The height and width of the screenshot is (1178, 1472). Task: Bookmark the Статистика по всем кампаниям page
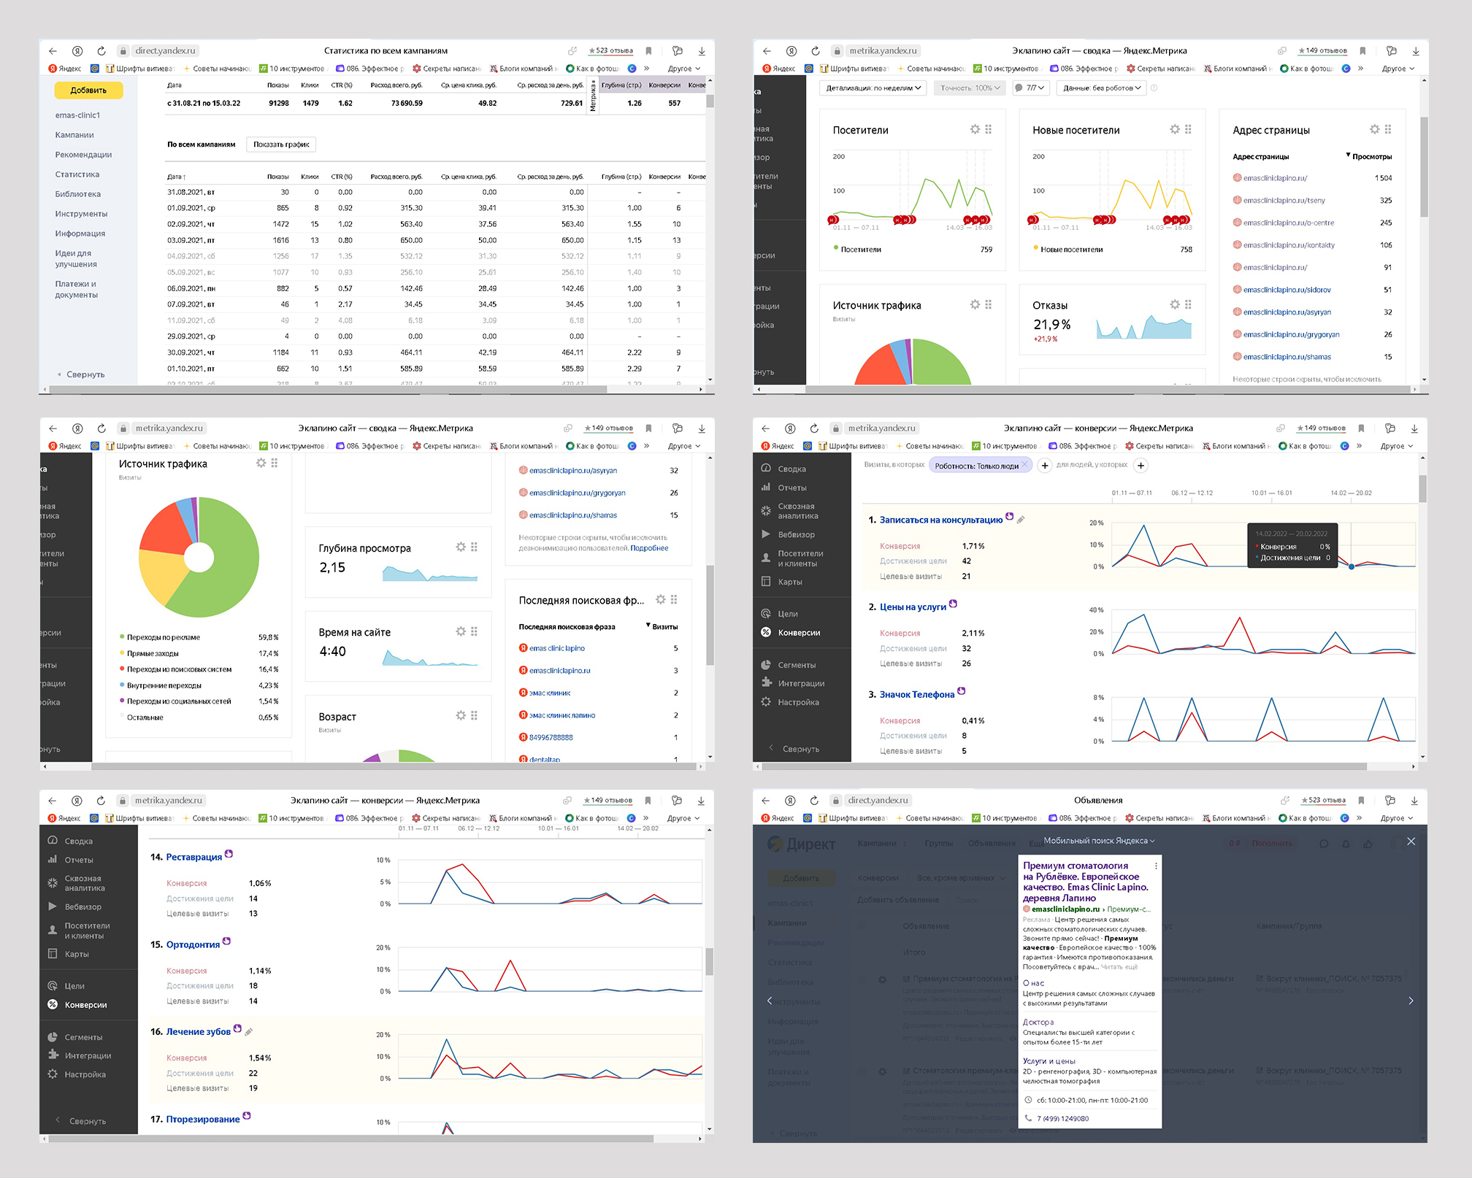[x=648, y=51]
